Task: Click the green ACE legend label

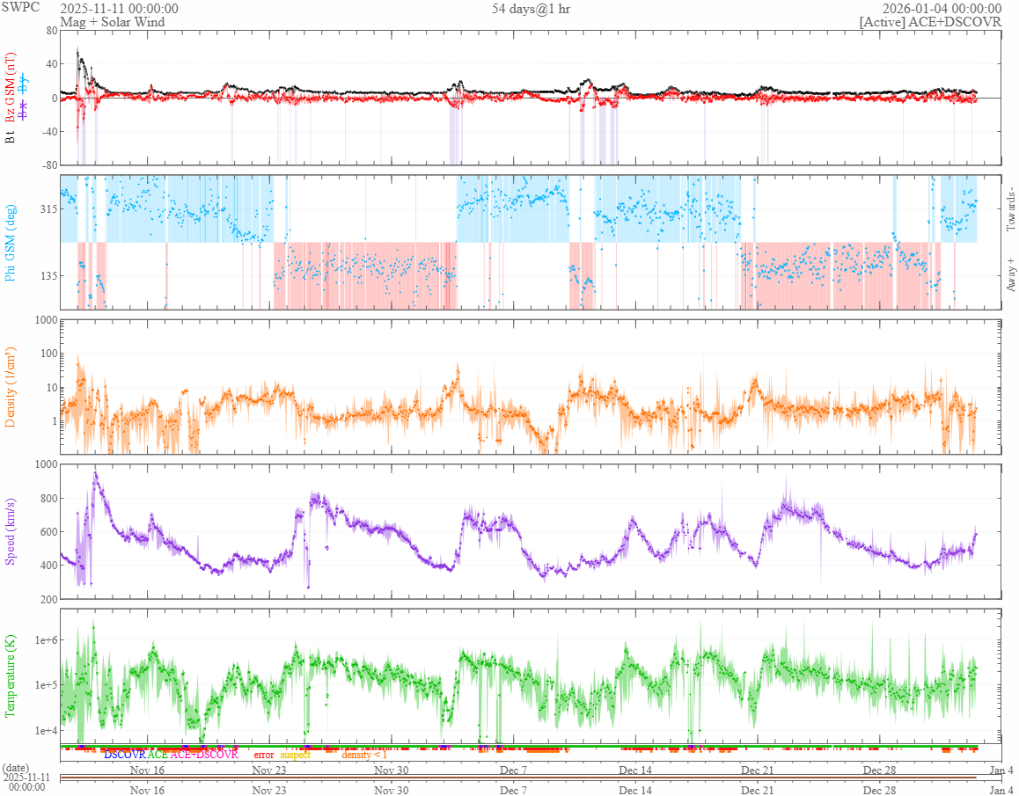Action: point(158,755)
